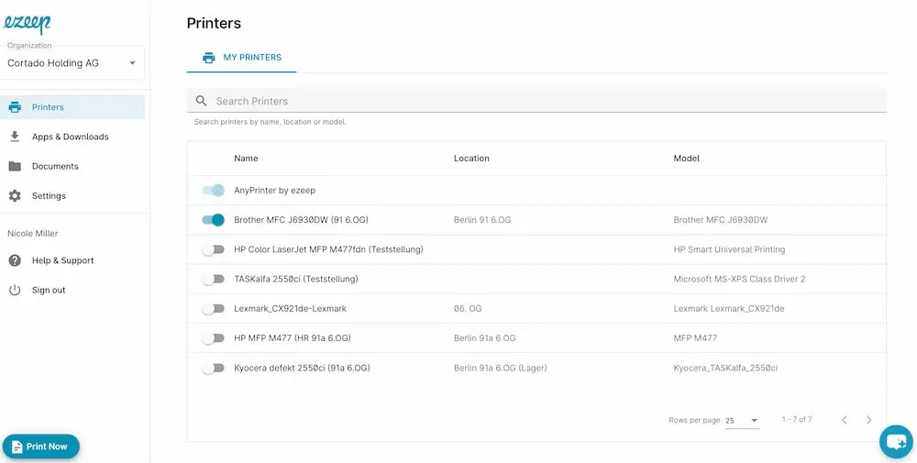This screenshot has height=463, width=917.
Task: Go to next page of printers
Action: tap(868, 420)
